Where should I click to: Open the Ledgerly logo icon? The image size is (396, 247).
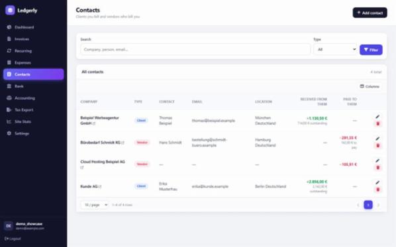pos(10,11)
